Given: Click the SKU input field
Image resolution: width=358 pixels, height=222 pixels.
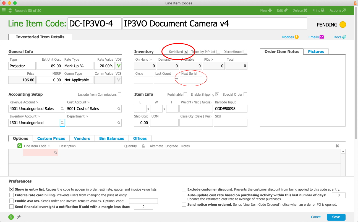Looking at the screenshot, I should [231, 123].
